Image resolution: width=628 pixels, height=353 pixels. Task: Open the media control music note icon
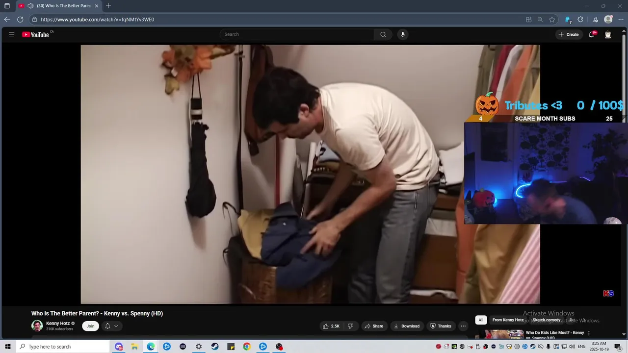(595, 20)
